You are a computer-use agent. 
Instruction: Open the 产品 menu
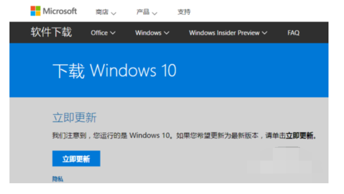[x=143, y=12]
